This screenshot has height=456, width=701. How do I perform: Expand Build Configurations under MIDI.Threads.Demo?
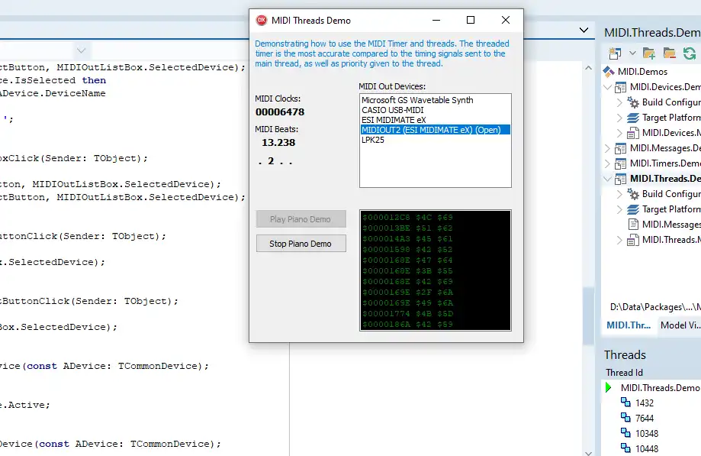coord(619,194)
